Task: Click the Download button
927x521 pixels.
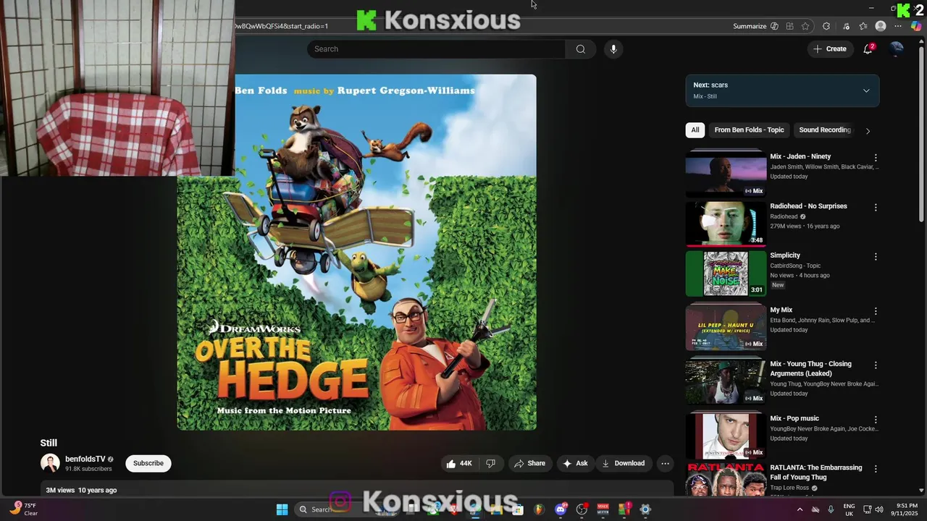Action: [623, 463]
